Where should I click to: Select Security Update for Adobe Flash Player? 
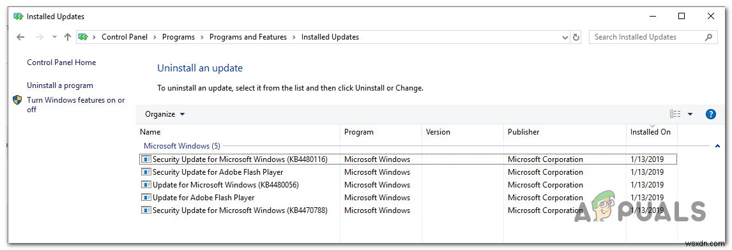[408, 172]
